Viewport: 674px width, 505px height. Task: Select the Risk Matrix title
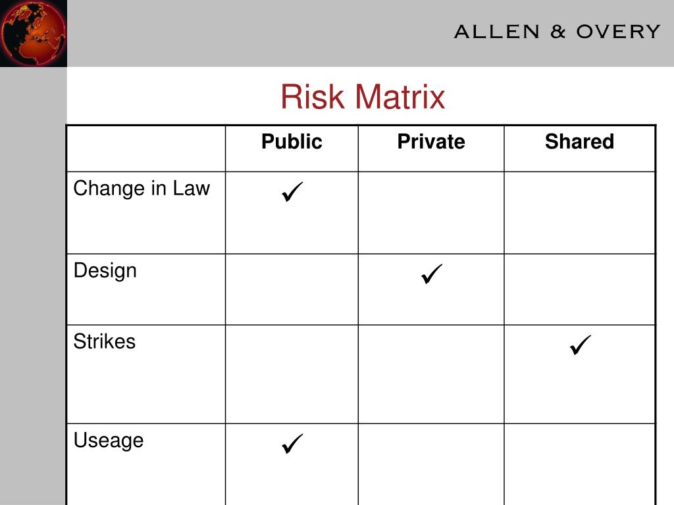(363, 97)
